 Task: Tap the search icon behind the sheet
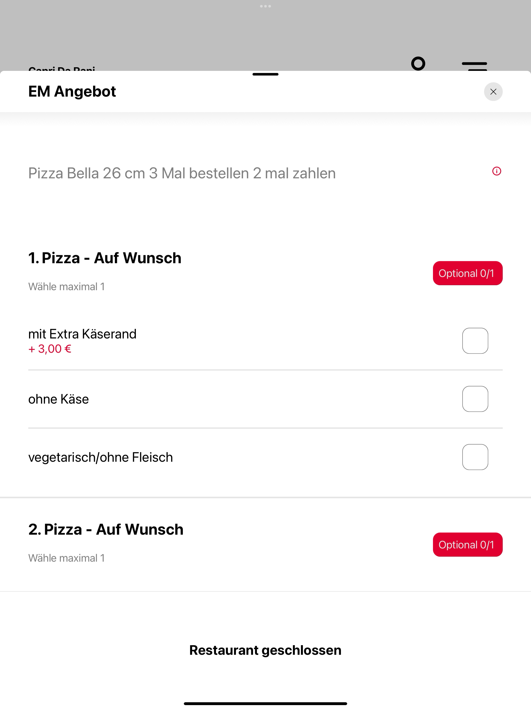click(x=418, y=64)
